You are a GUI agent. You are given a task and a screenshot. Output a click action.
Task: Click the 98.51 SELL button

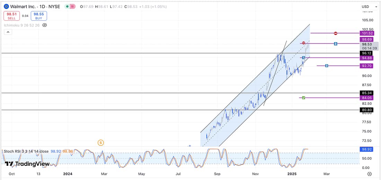(x=12, y=16)
